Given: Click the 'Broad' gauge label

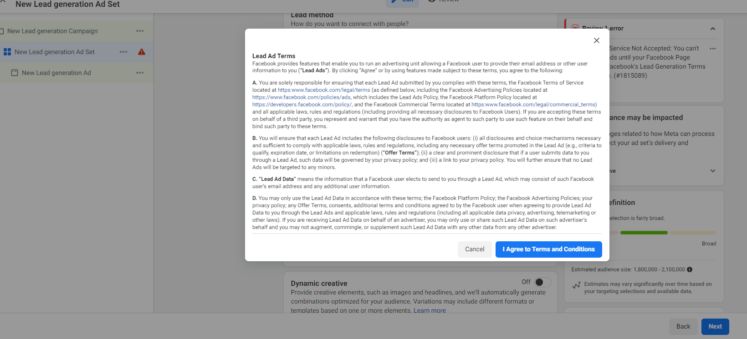Looking at the screenshot, I should [709, 244].
